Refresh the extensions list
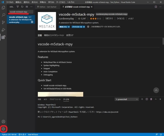Viewport: 164px width, 136px height. tap(22, 7)
